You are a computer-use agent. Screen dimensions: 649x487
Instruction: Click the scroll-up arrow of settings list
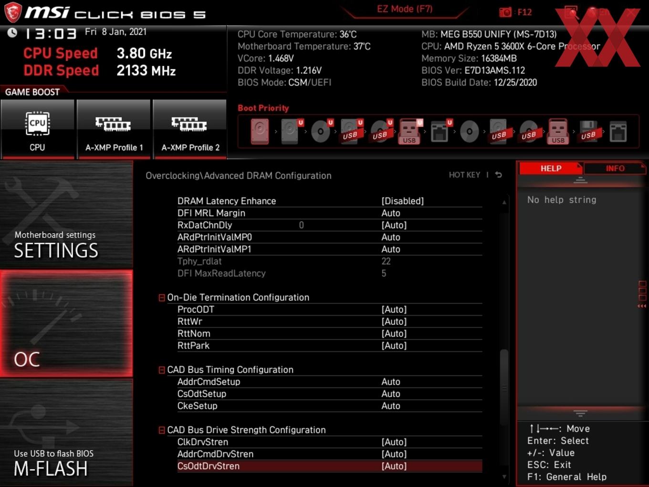coord(504,202)
